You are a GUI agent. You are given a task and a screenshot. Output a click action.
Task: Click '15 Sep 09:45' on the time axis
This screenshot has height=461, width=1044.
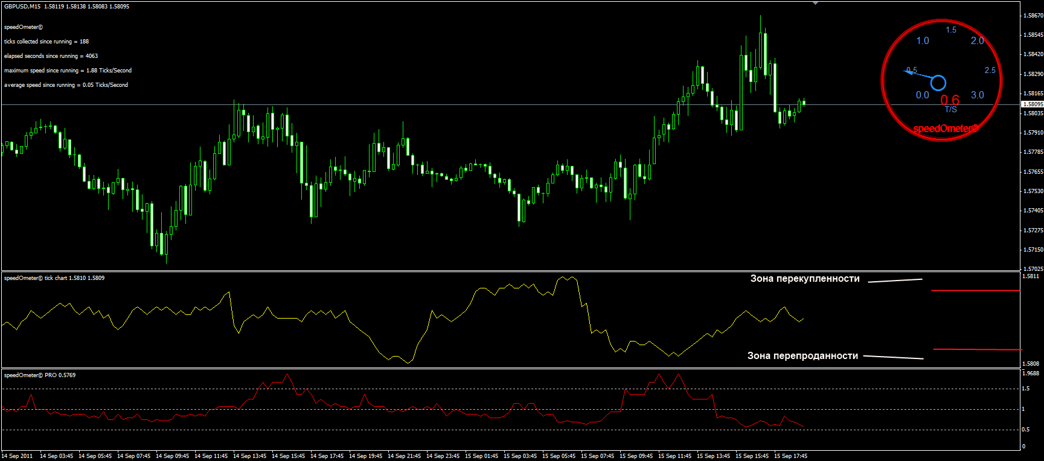(x=636, y=456)
